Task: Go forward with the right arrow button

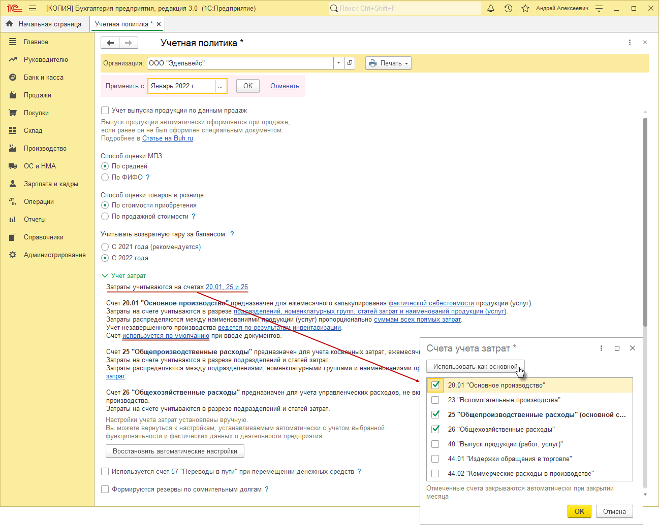Action: (x=129, y=43)
